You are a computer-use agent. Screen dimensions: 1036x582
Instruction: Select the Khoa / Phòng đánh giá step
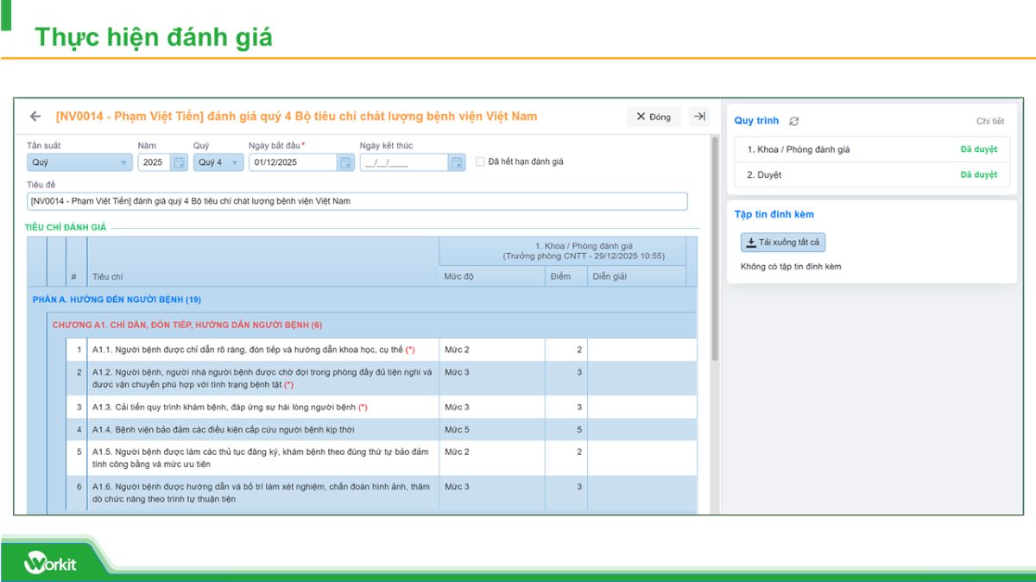click(798, 149)
